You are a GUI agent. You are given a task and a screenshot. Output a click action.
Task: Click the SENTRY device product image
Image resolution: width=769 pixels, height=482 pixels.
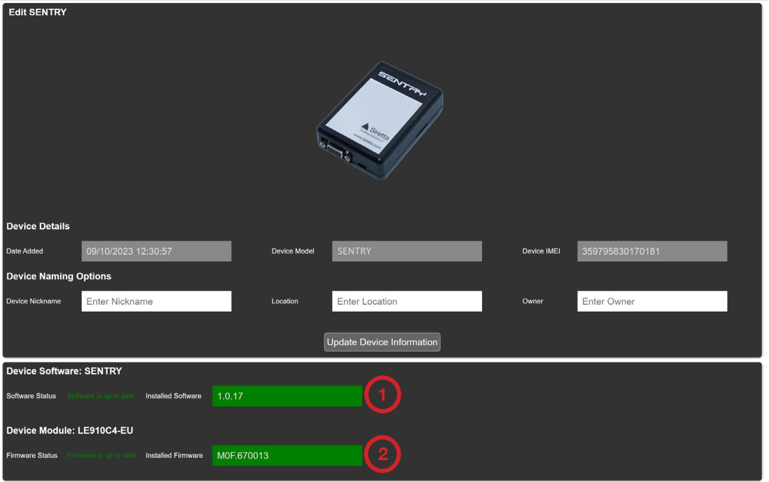pyautogui.click(x=380, y=121)
